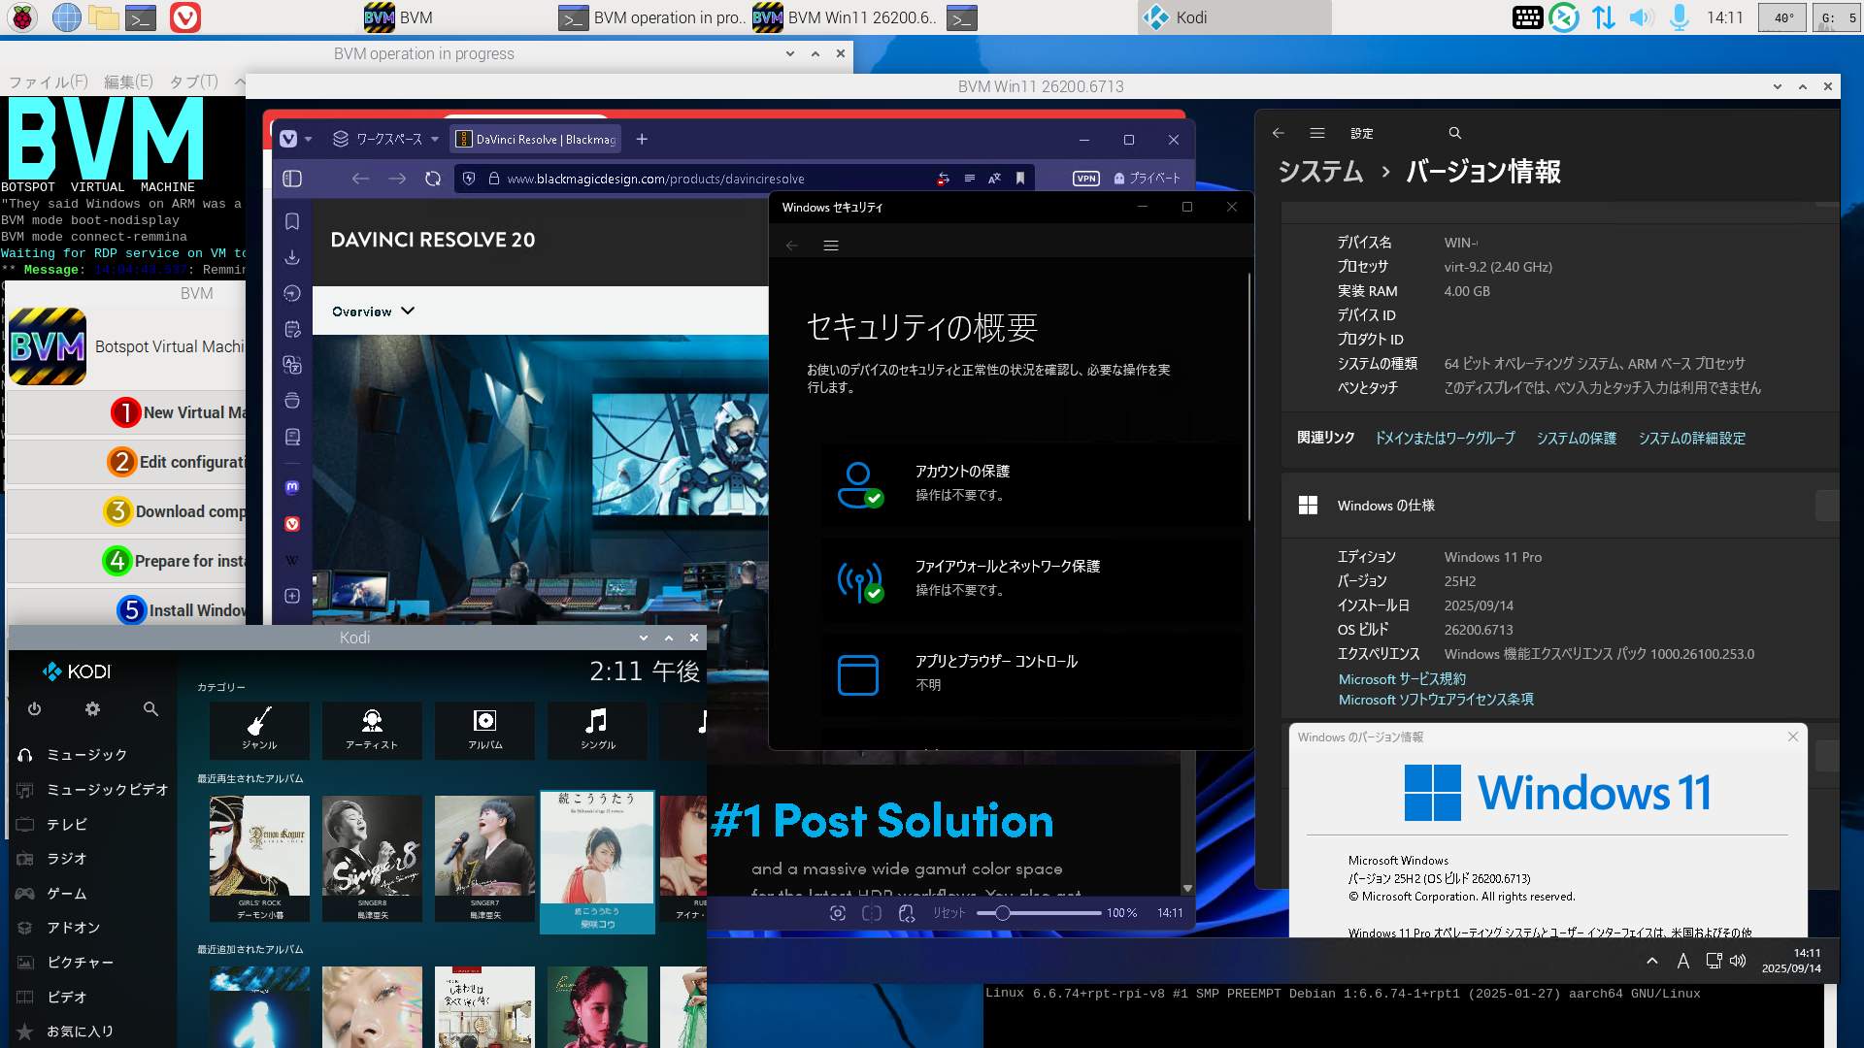
Task: Open dropdown arrow of Kodi window titlebar
Action: [644, 638]
